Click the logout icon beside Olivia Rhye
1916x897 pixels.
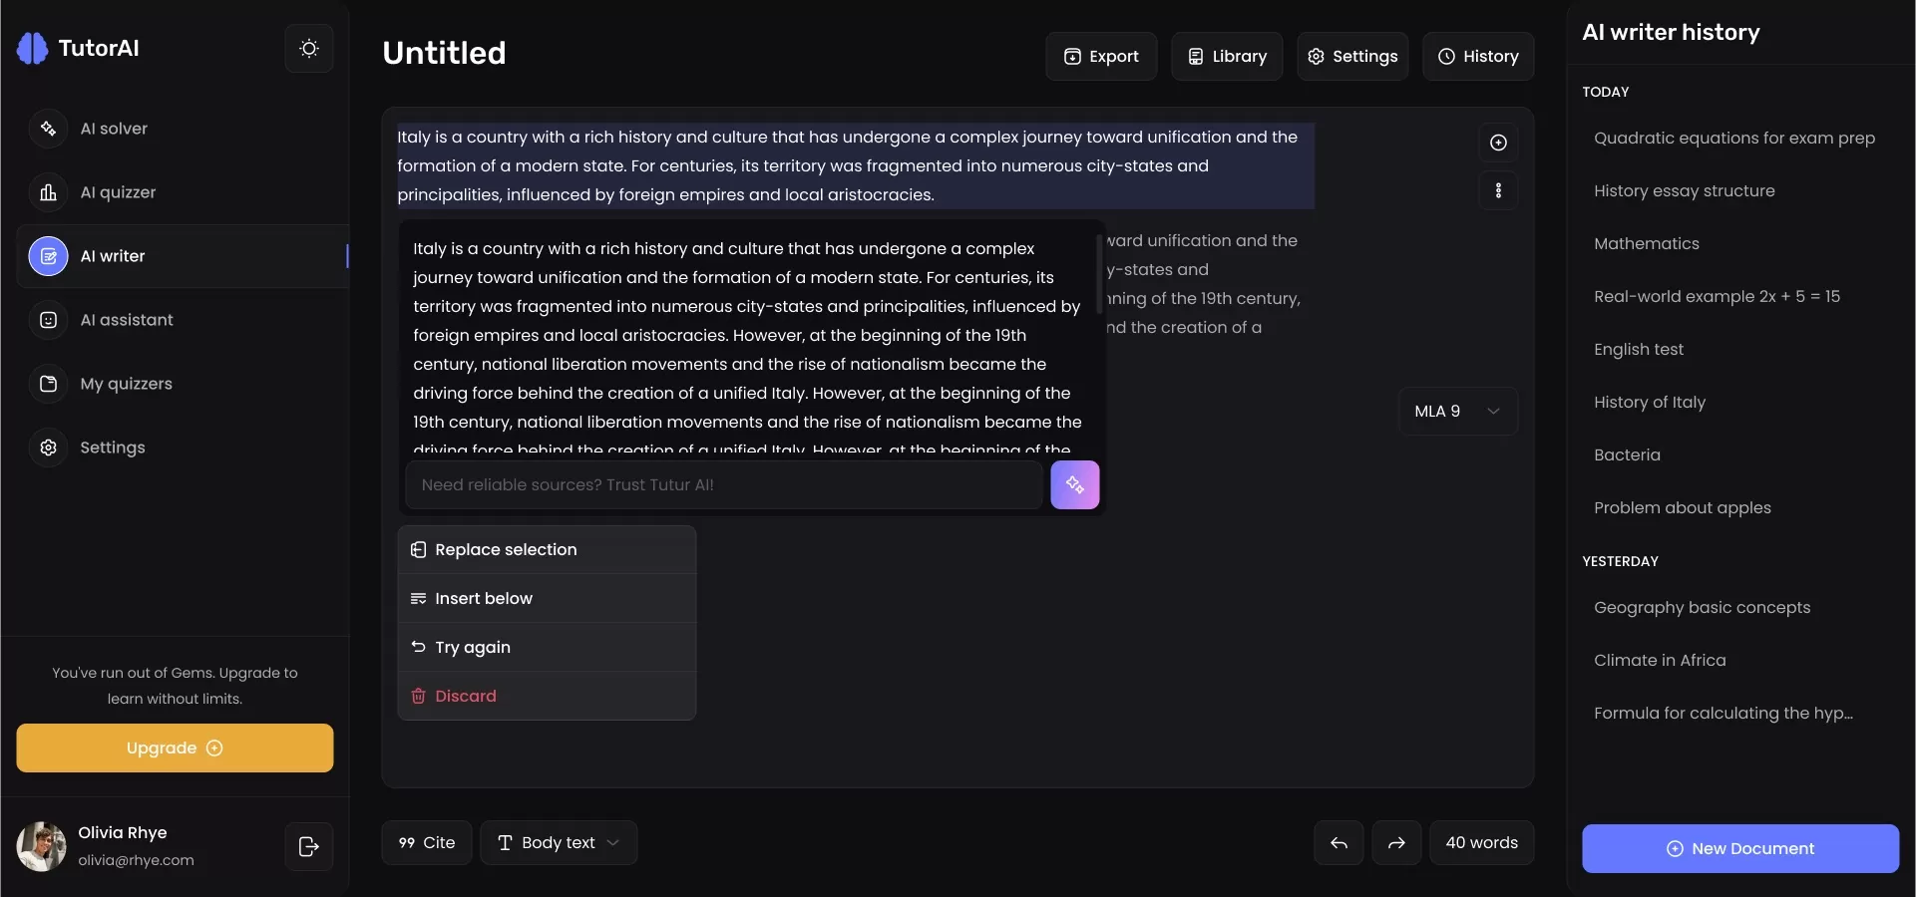[x=309, y=846]
